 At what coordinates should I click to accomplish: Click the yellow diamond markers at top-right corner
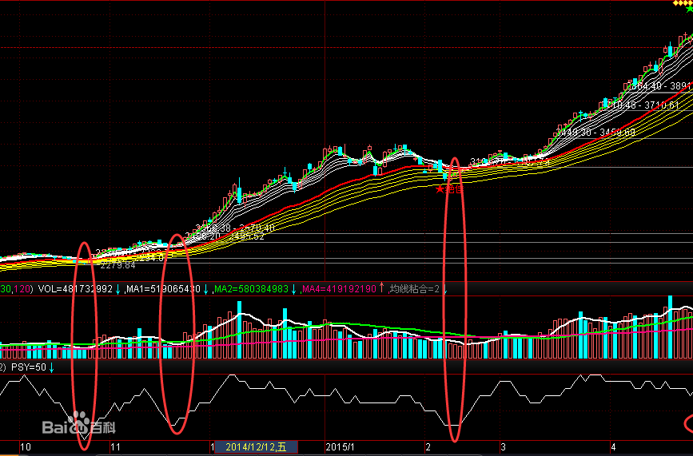[x=681, y=3]
